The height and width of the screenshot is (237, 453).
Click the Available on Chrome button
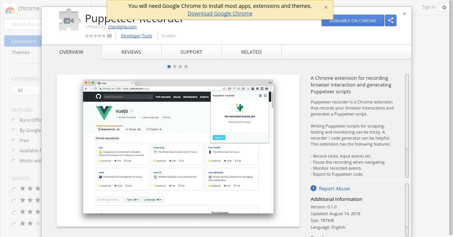click(353, 21)
